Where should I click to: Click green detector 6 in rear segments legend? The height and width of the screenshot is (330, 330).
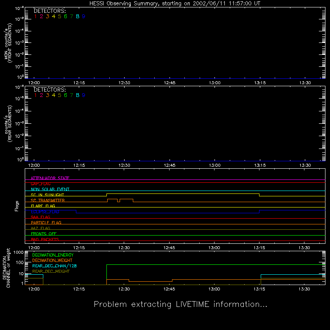click(66, 95)
